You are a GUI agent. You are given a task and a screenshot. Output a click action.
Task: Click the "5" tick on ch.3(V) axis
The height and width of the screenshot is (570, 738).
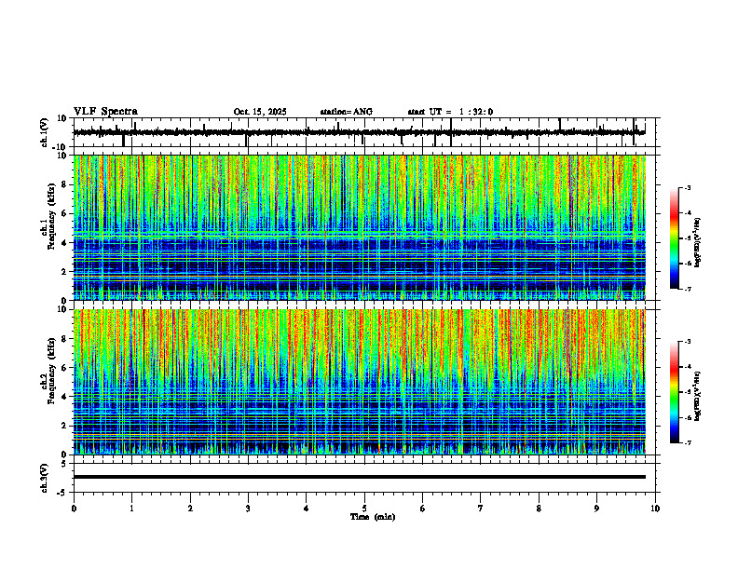coord(64,463)
